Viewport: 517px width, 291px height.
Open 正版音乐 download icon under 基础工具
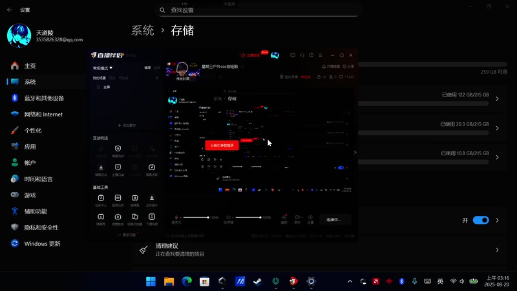[152, 198]
